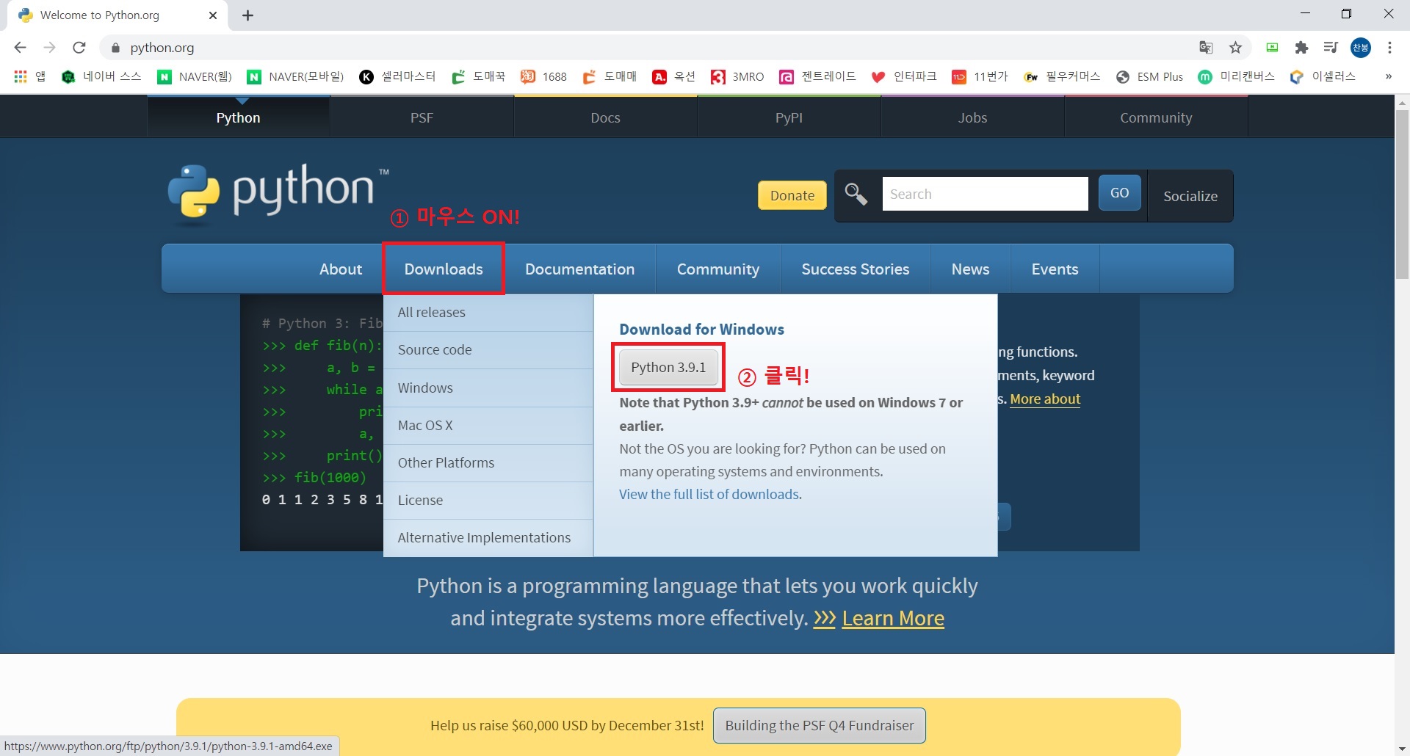The image size is (1410, 756).
Task: Open the Downloads menu
Action: click(444, 269)
